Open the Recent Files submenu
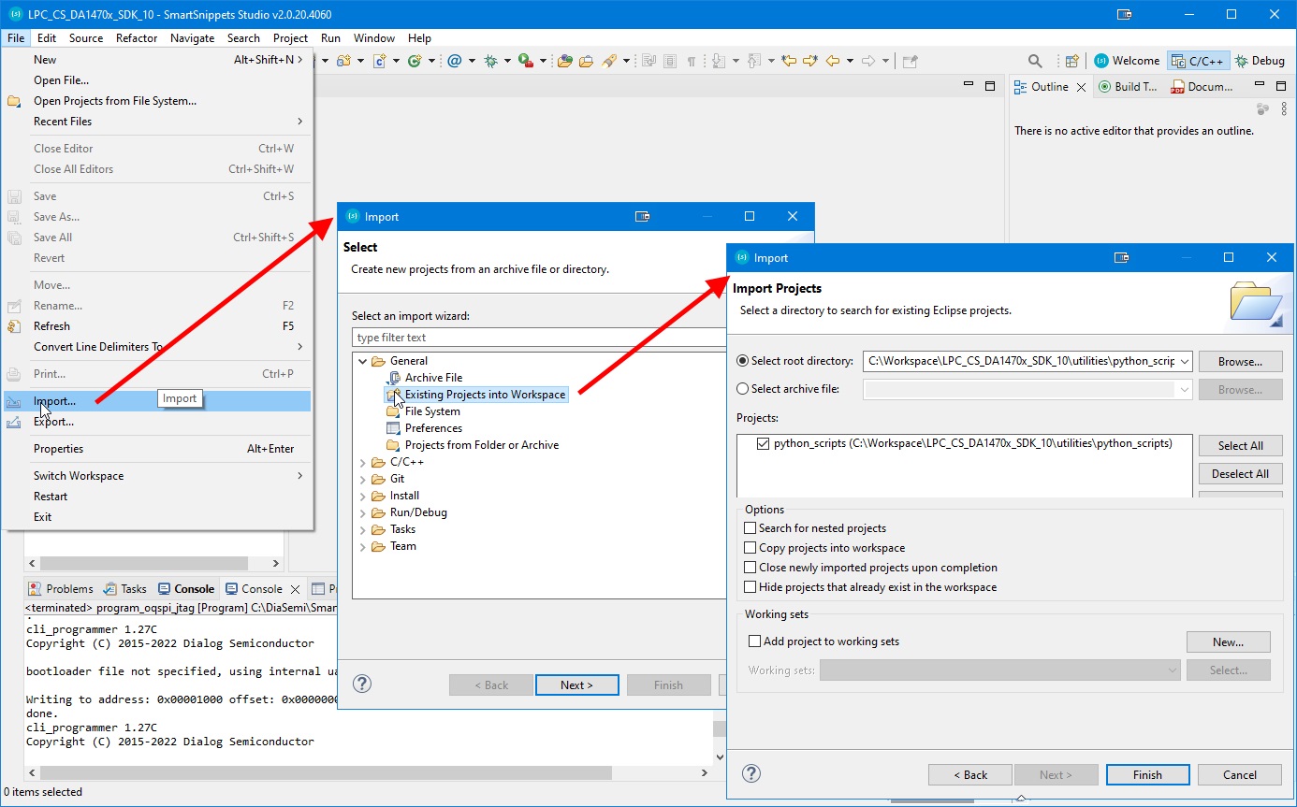The image size is (1297, 807). tap(156, 122)
